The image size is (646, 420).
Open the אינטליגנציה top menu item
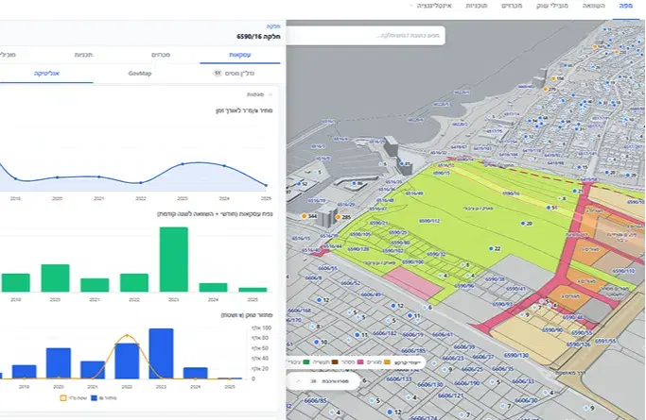pos(434,6)
